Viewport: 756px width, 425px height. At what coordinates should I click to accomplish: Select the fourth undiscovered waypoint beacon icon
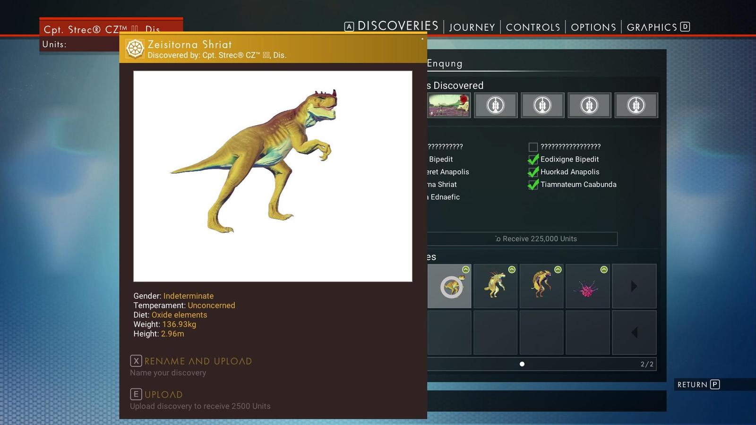[x=636, y=105]
